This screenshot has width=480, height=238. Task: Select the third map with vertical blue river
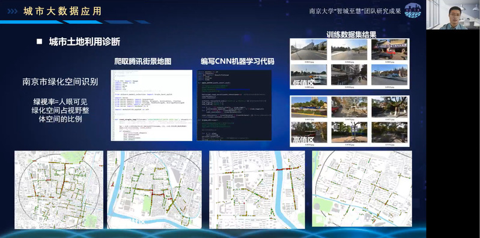tap(257, 189)
